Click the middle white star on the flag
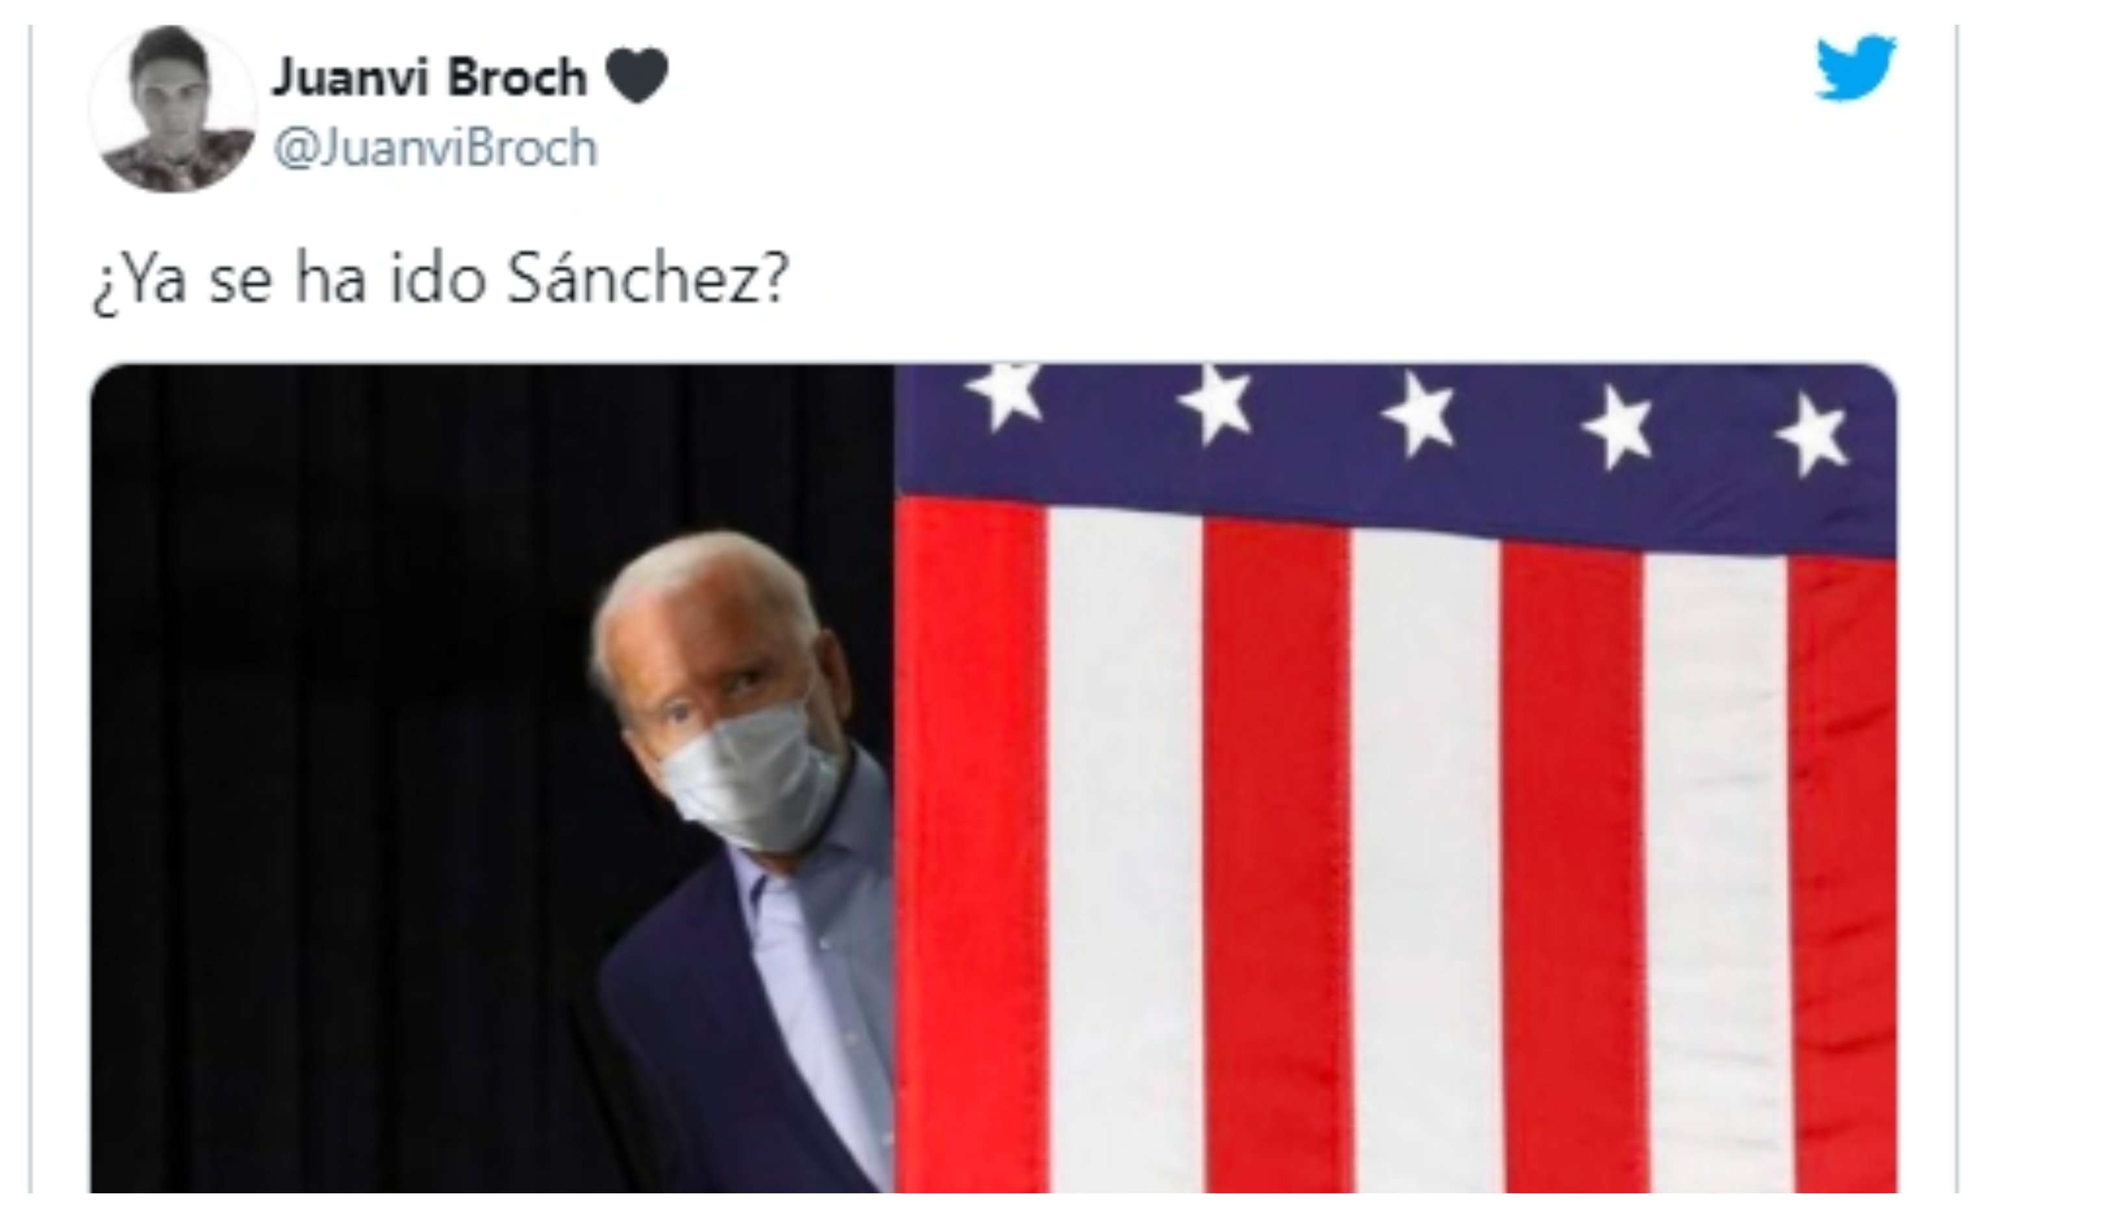 point(1419,416)
